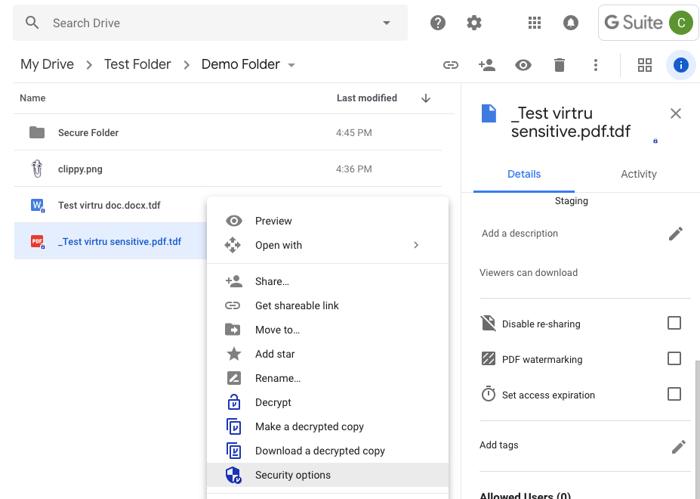Go to My Drive breadcrumb
Viewport: 700px width, 499px height.
coord(47,64)
